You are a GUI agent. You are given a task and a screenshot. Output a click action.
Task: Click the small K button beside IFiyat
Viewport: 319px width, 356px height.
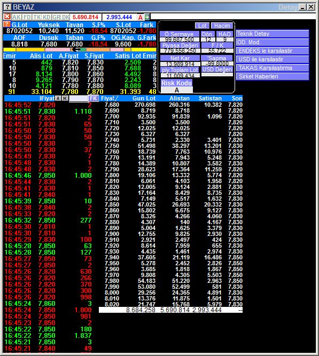pos(65,98)
